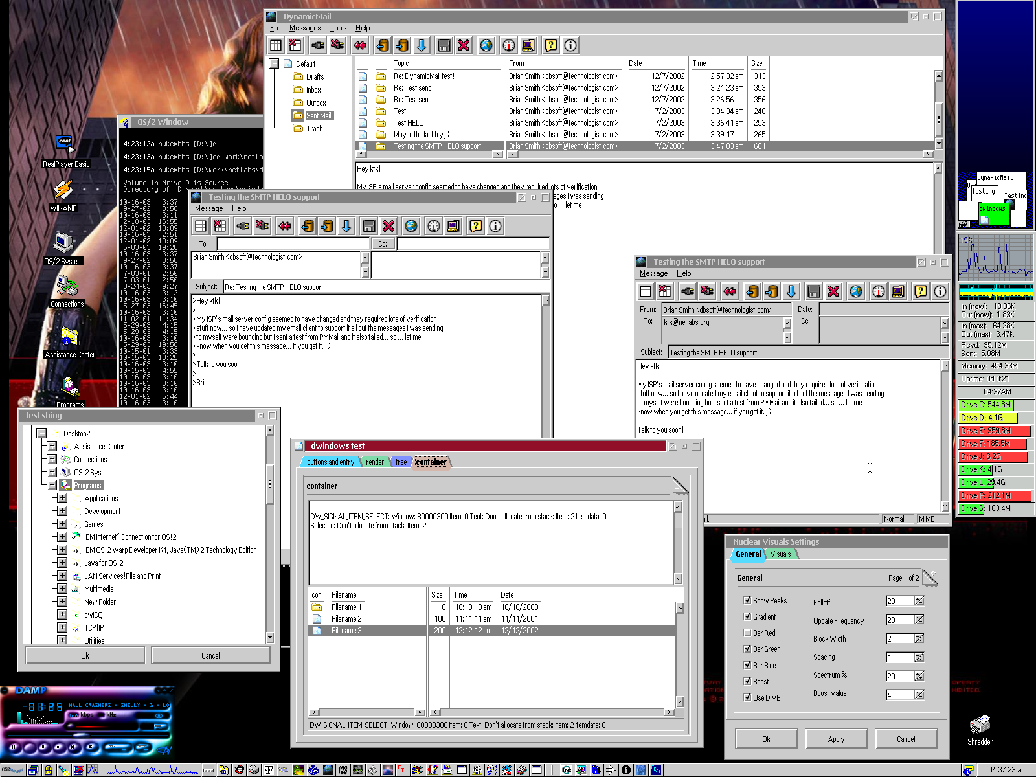Open the RealPlayer Basic desktop icon

tap(65, 150)
